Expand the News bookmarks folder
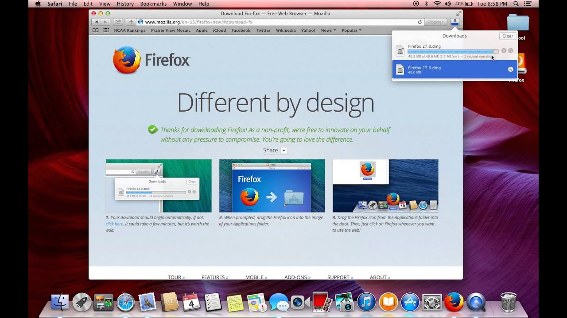 pos(328,30)
